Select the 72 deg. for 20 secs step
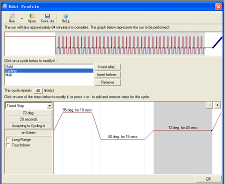 pos(183,127)
